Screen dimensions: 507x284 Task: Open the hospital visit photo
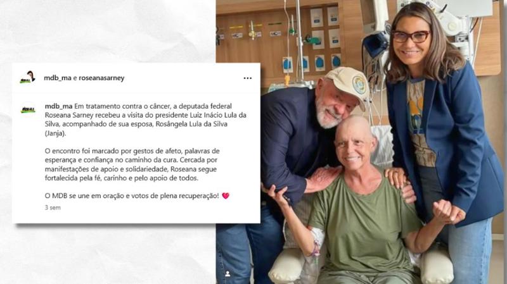pyautogui.click(x=361, y=142)
